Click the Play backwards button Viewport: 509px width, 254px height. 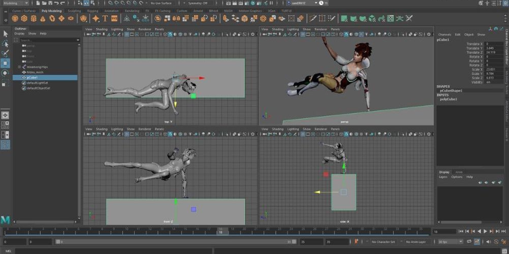479,231
